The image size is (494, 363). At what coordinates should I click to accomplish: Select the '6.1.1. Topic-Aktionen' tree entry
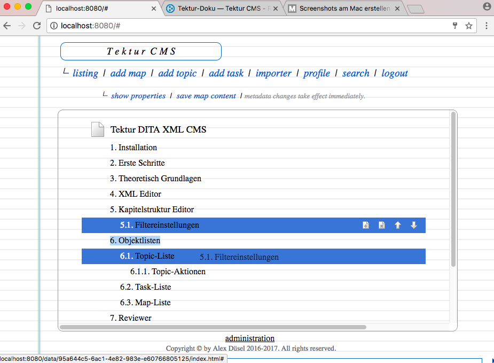pos(168,272)
